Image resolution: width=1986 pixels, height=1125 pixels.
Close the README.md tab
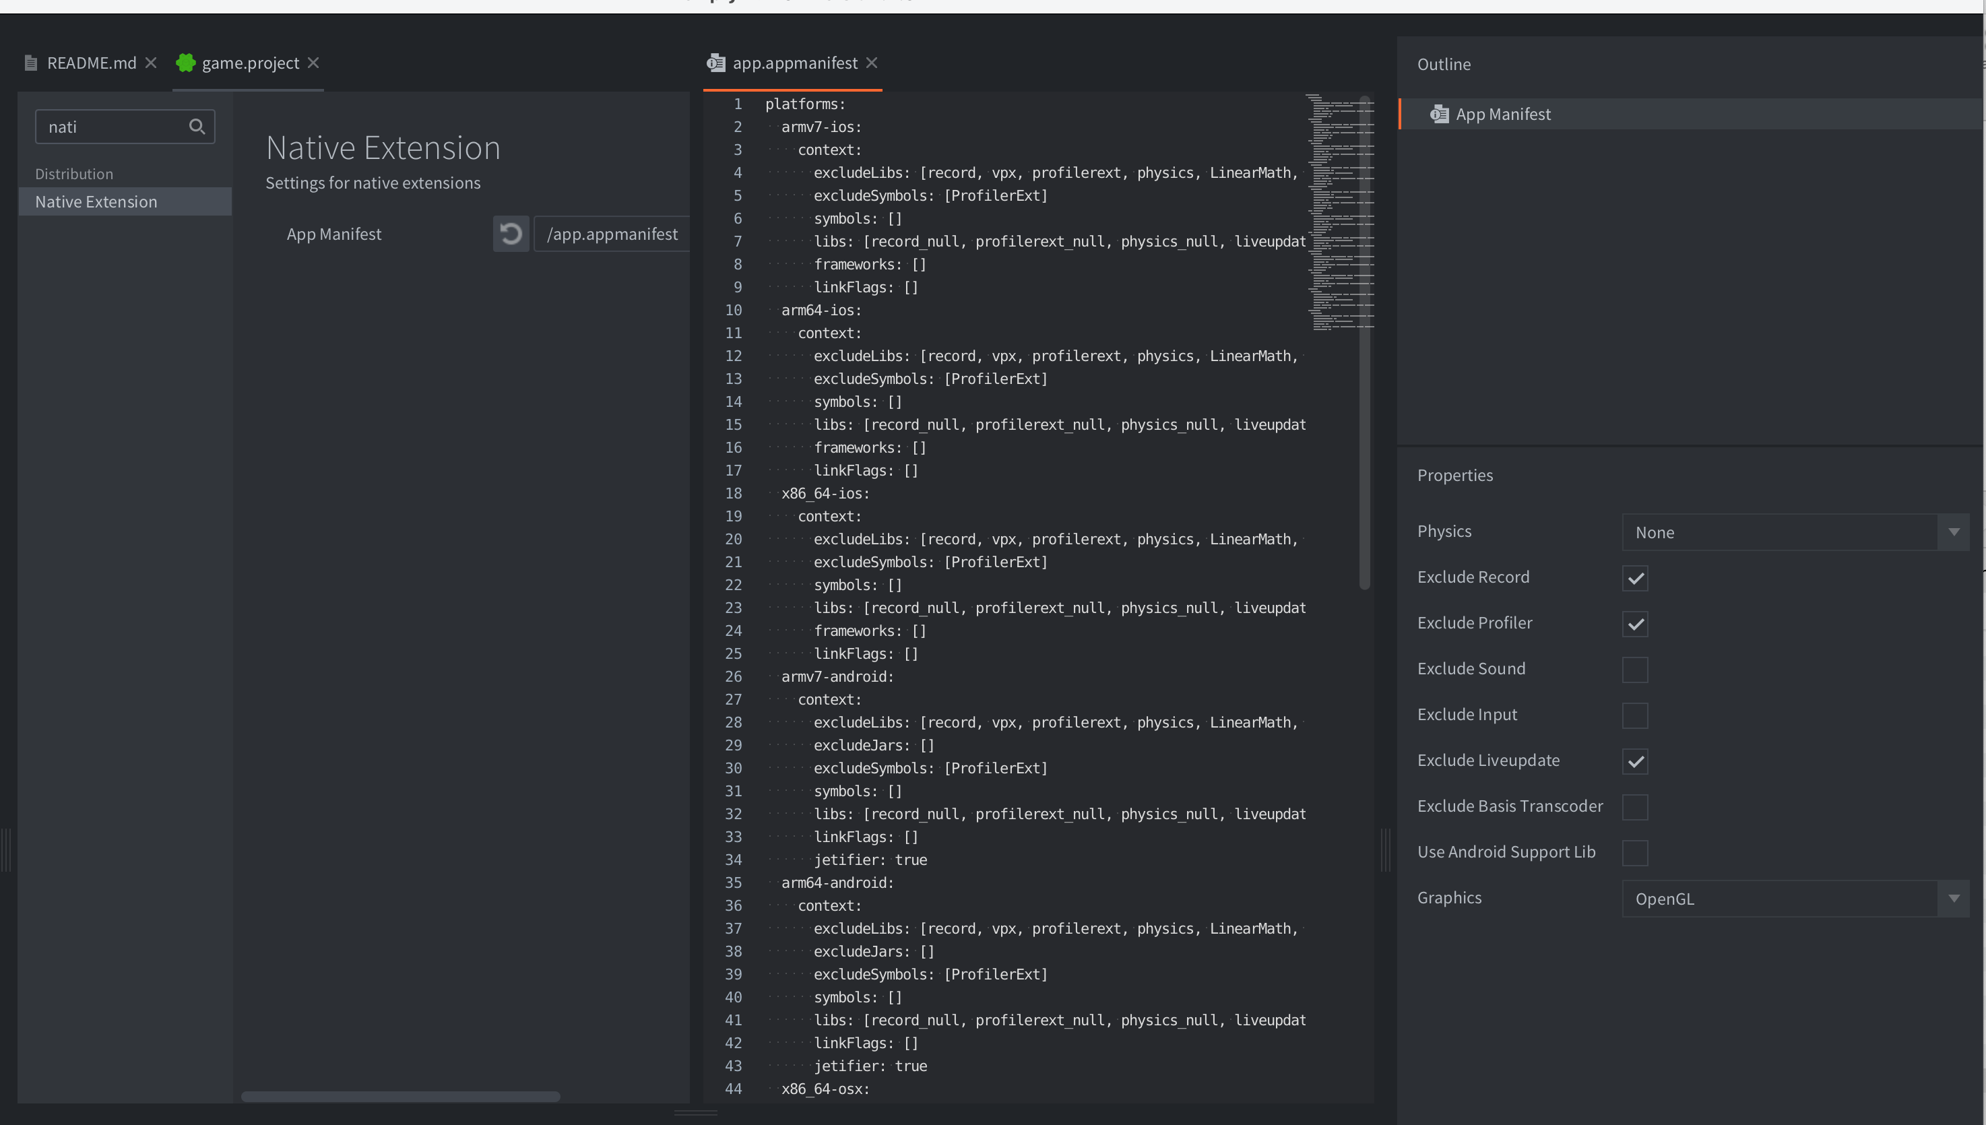(152, 63)
